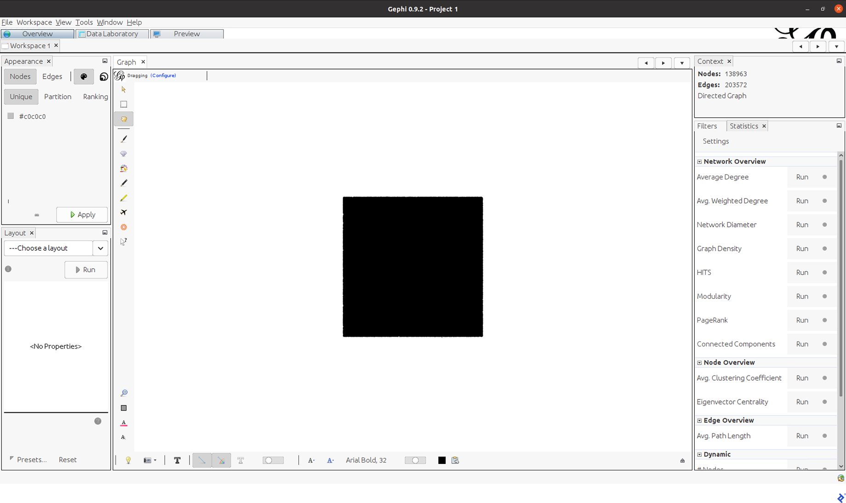Run the Modularity statistic
Viewport: 846px width, 503px height.
[802, 296]
